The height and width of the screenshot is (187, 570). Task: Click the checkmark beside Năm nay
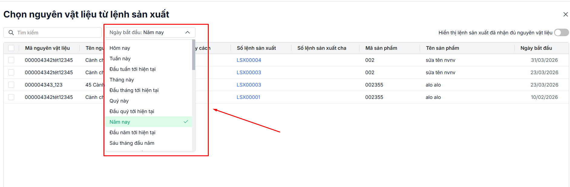[186, 122]
